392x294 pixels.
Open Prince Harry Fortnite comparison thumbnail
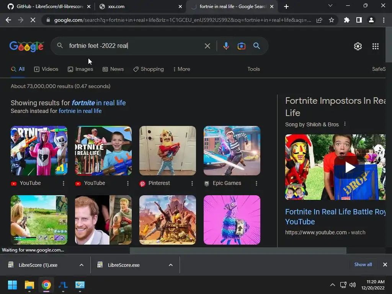103,220
